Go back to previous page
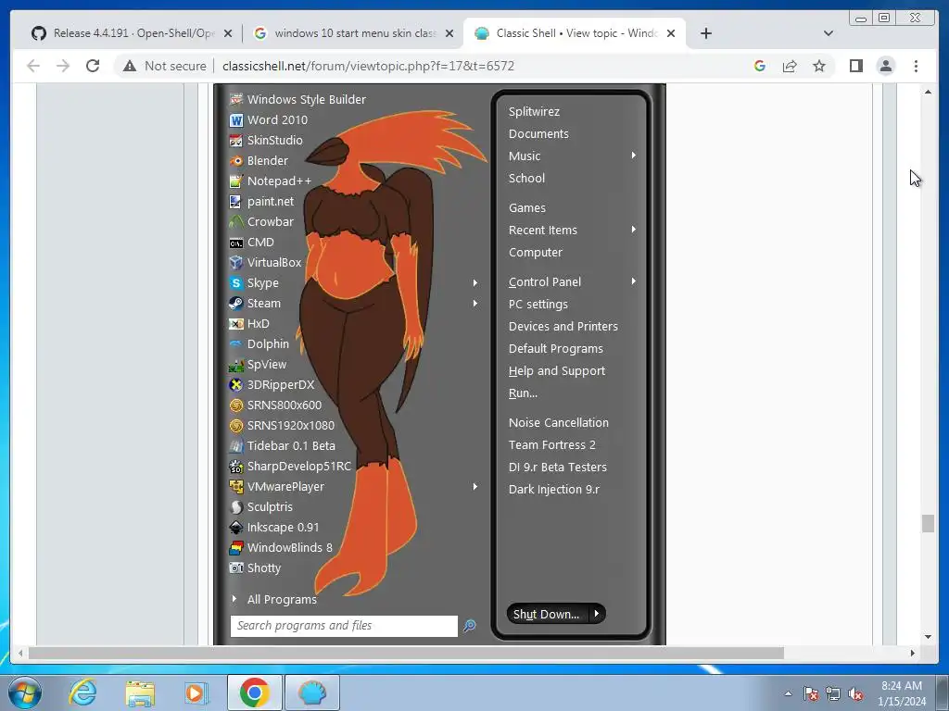This screenshot has height=711, width=949. pos(33,66)
